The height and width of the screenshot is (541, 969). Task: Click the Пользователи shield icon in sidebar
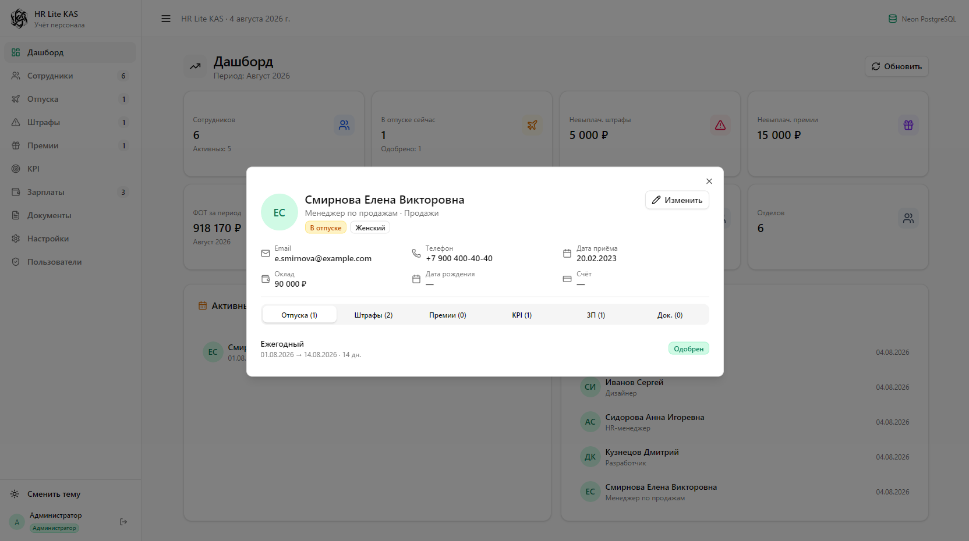click(x=16, y=262)
